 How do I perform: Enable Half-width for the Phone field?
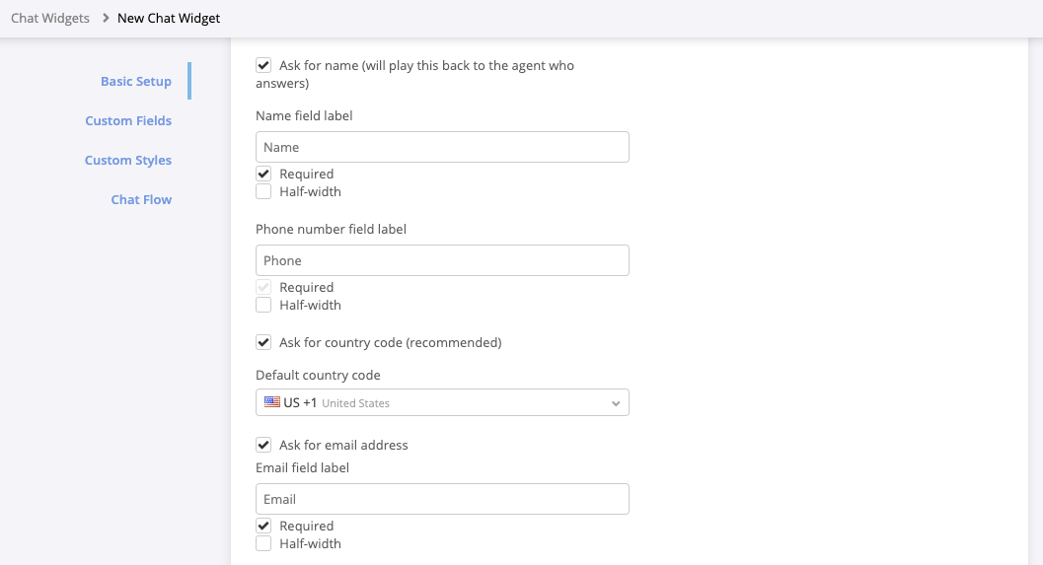click(x=263, y=305)
